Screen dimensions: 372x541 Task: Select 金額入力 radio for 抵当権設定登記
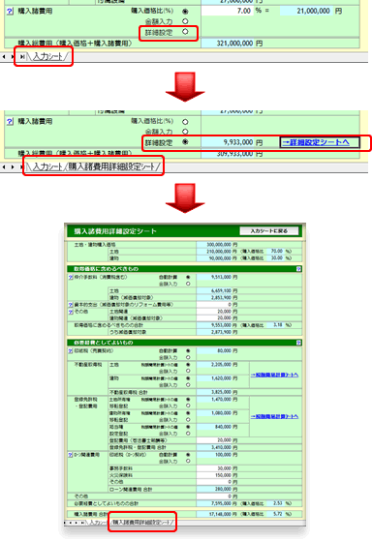pos(188,434)
